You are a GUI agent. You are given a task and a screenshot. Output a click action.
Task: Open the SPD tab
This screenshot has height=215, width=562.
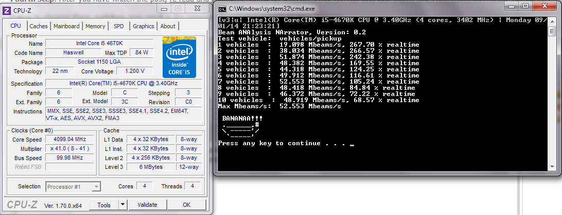[x=119, y=26]
